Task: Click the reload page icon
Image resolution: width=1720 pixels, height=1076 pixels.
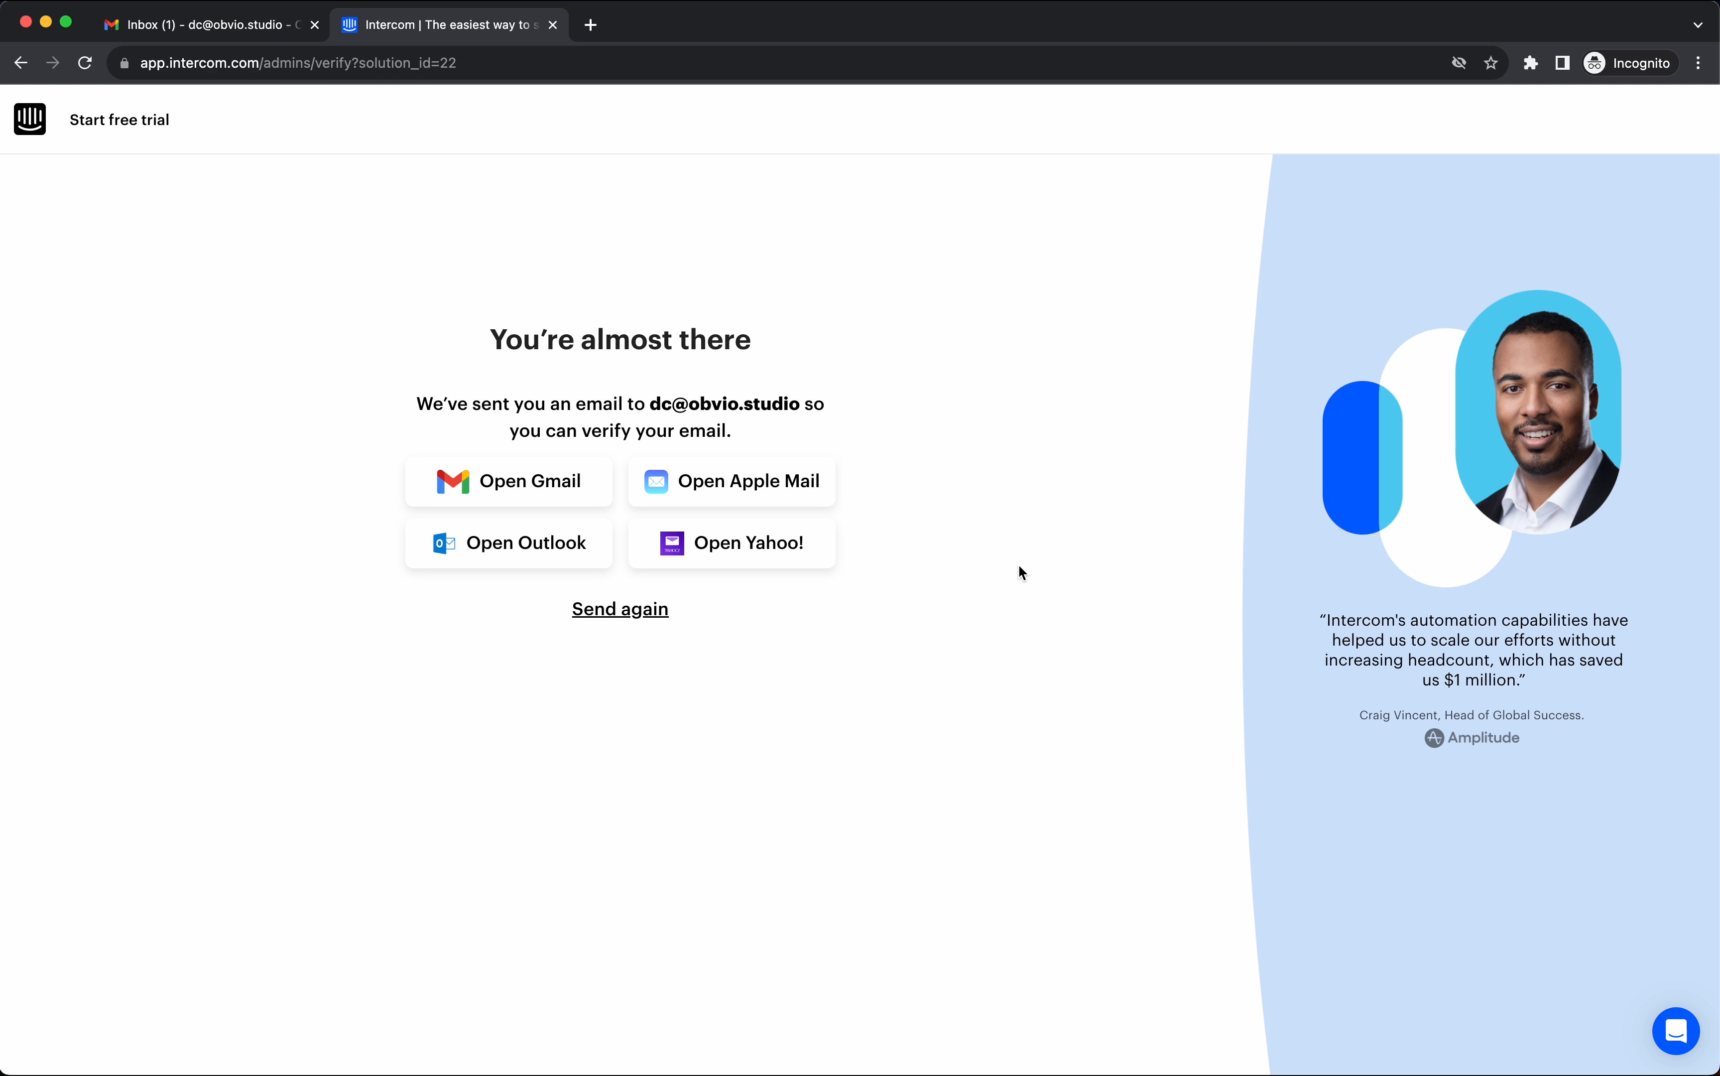Action: [85, 63]
